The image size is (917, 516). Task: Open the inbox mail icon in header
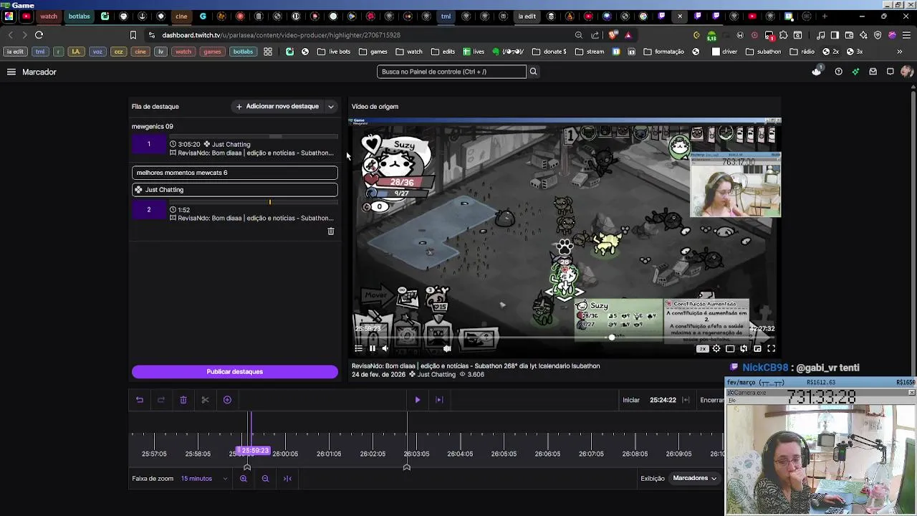(x=873, y=72)
